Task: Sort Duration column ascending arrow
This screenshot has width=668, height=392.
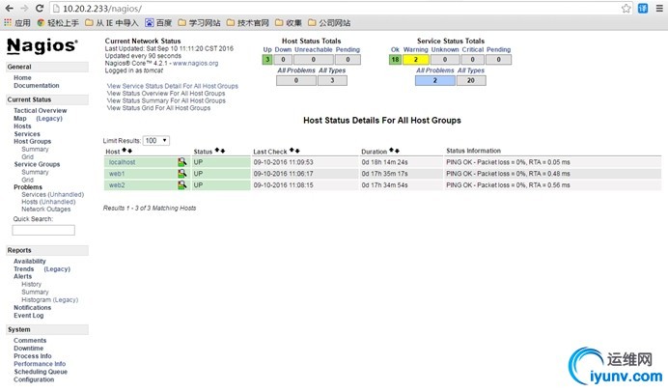Action: point(392,151)
